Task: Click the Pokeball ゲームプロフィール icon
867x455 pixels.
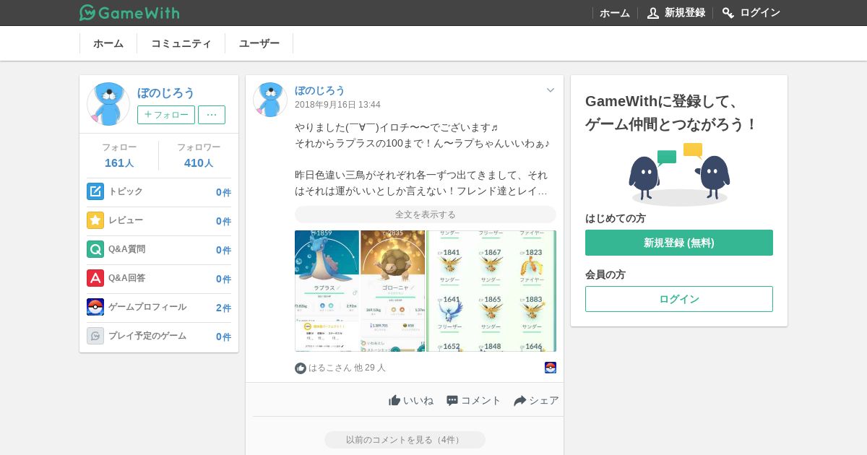Action: click(95, 307)
